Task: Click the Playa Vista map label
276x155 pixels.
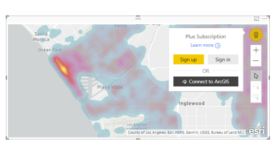Action: (110, 87)
